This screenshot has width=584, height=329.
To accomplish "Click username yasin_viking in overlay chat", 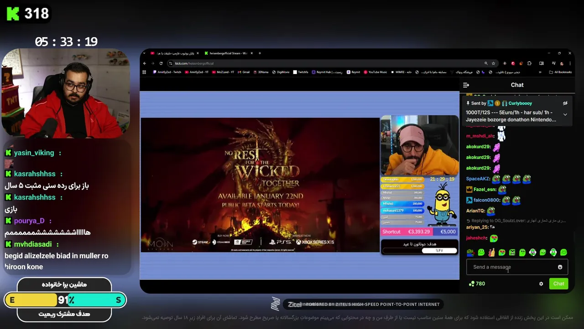I will click(34, 153).
